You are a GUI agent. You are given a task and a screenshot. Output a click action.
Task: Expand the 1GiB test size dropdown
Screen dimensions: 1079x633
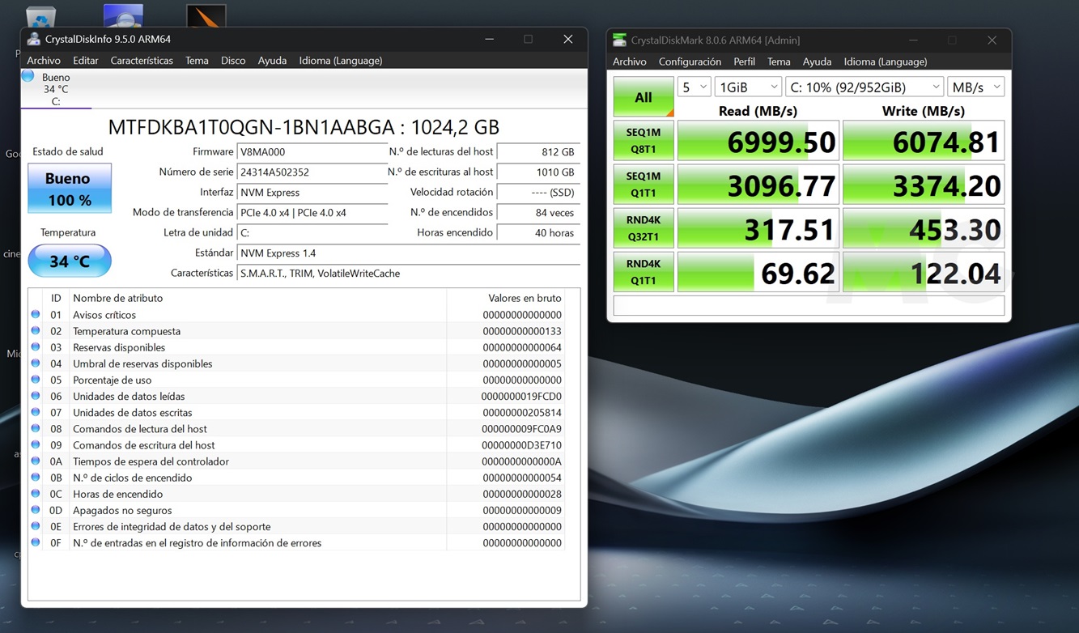pyautogui.click(x=747, y=87)
